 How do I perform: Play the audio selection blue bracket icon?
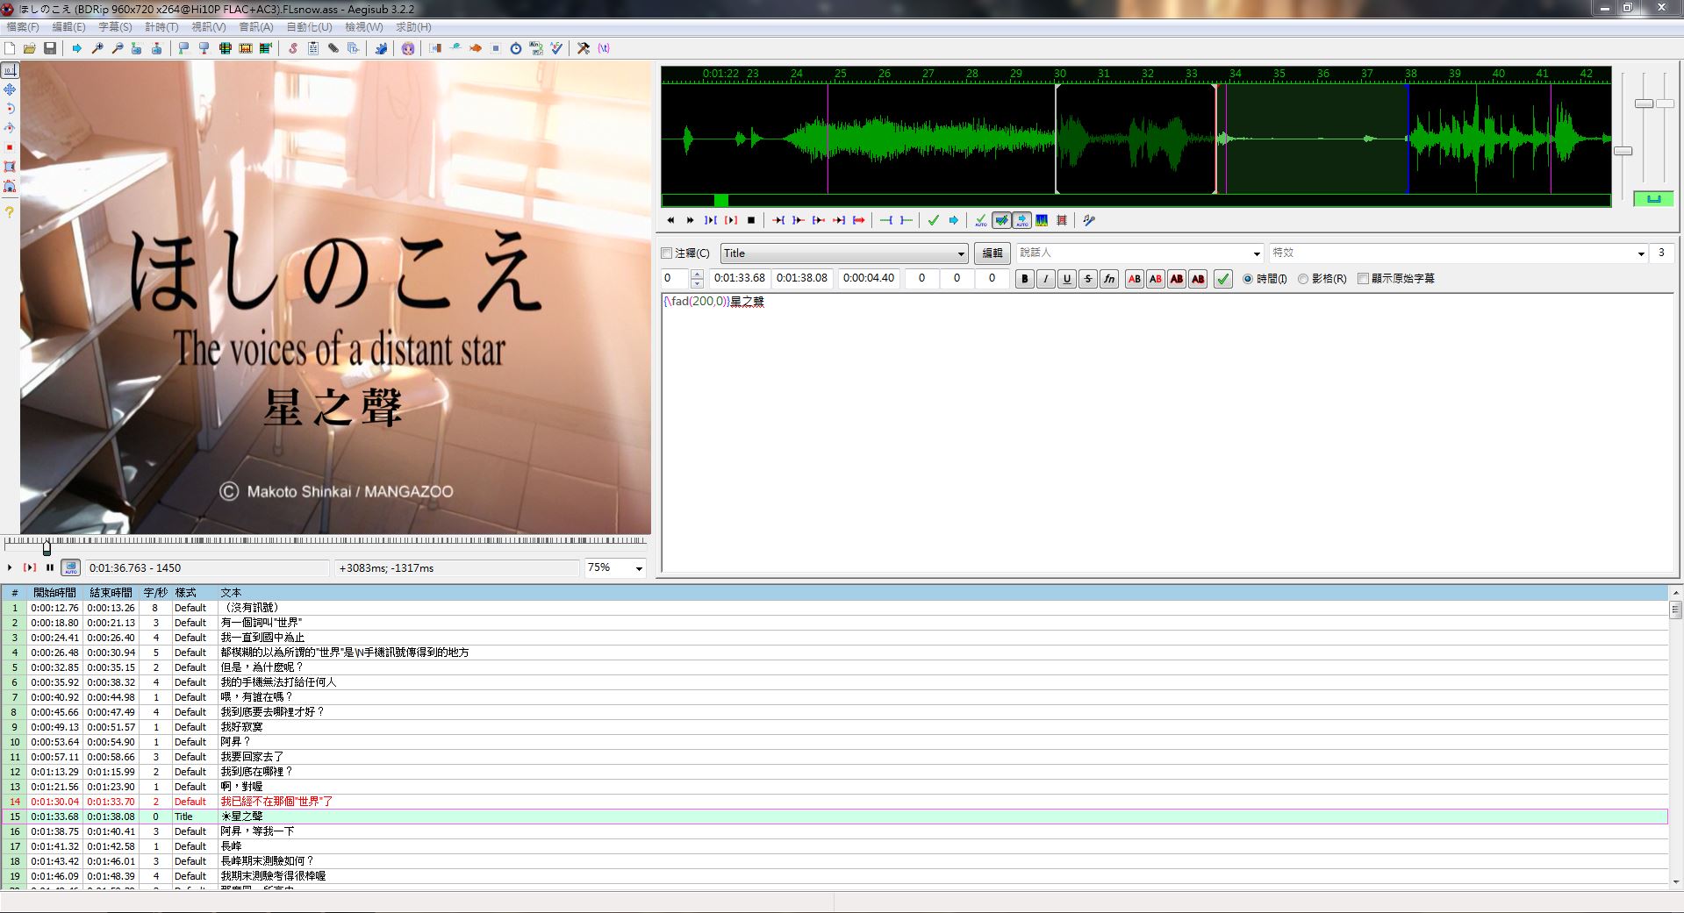(x=711, y=220)
